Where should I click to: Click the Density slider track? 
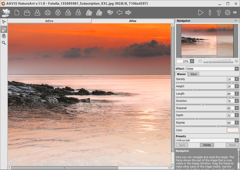pos(207,83)
